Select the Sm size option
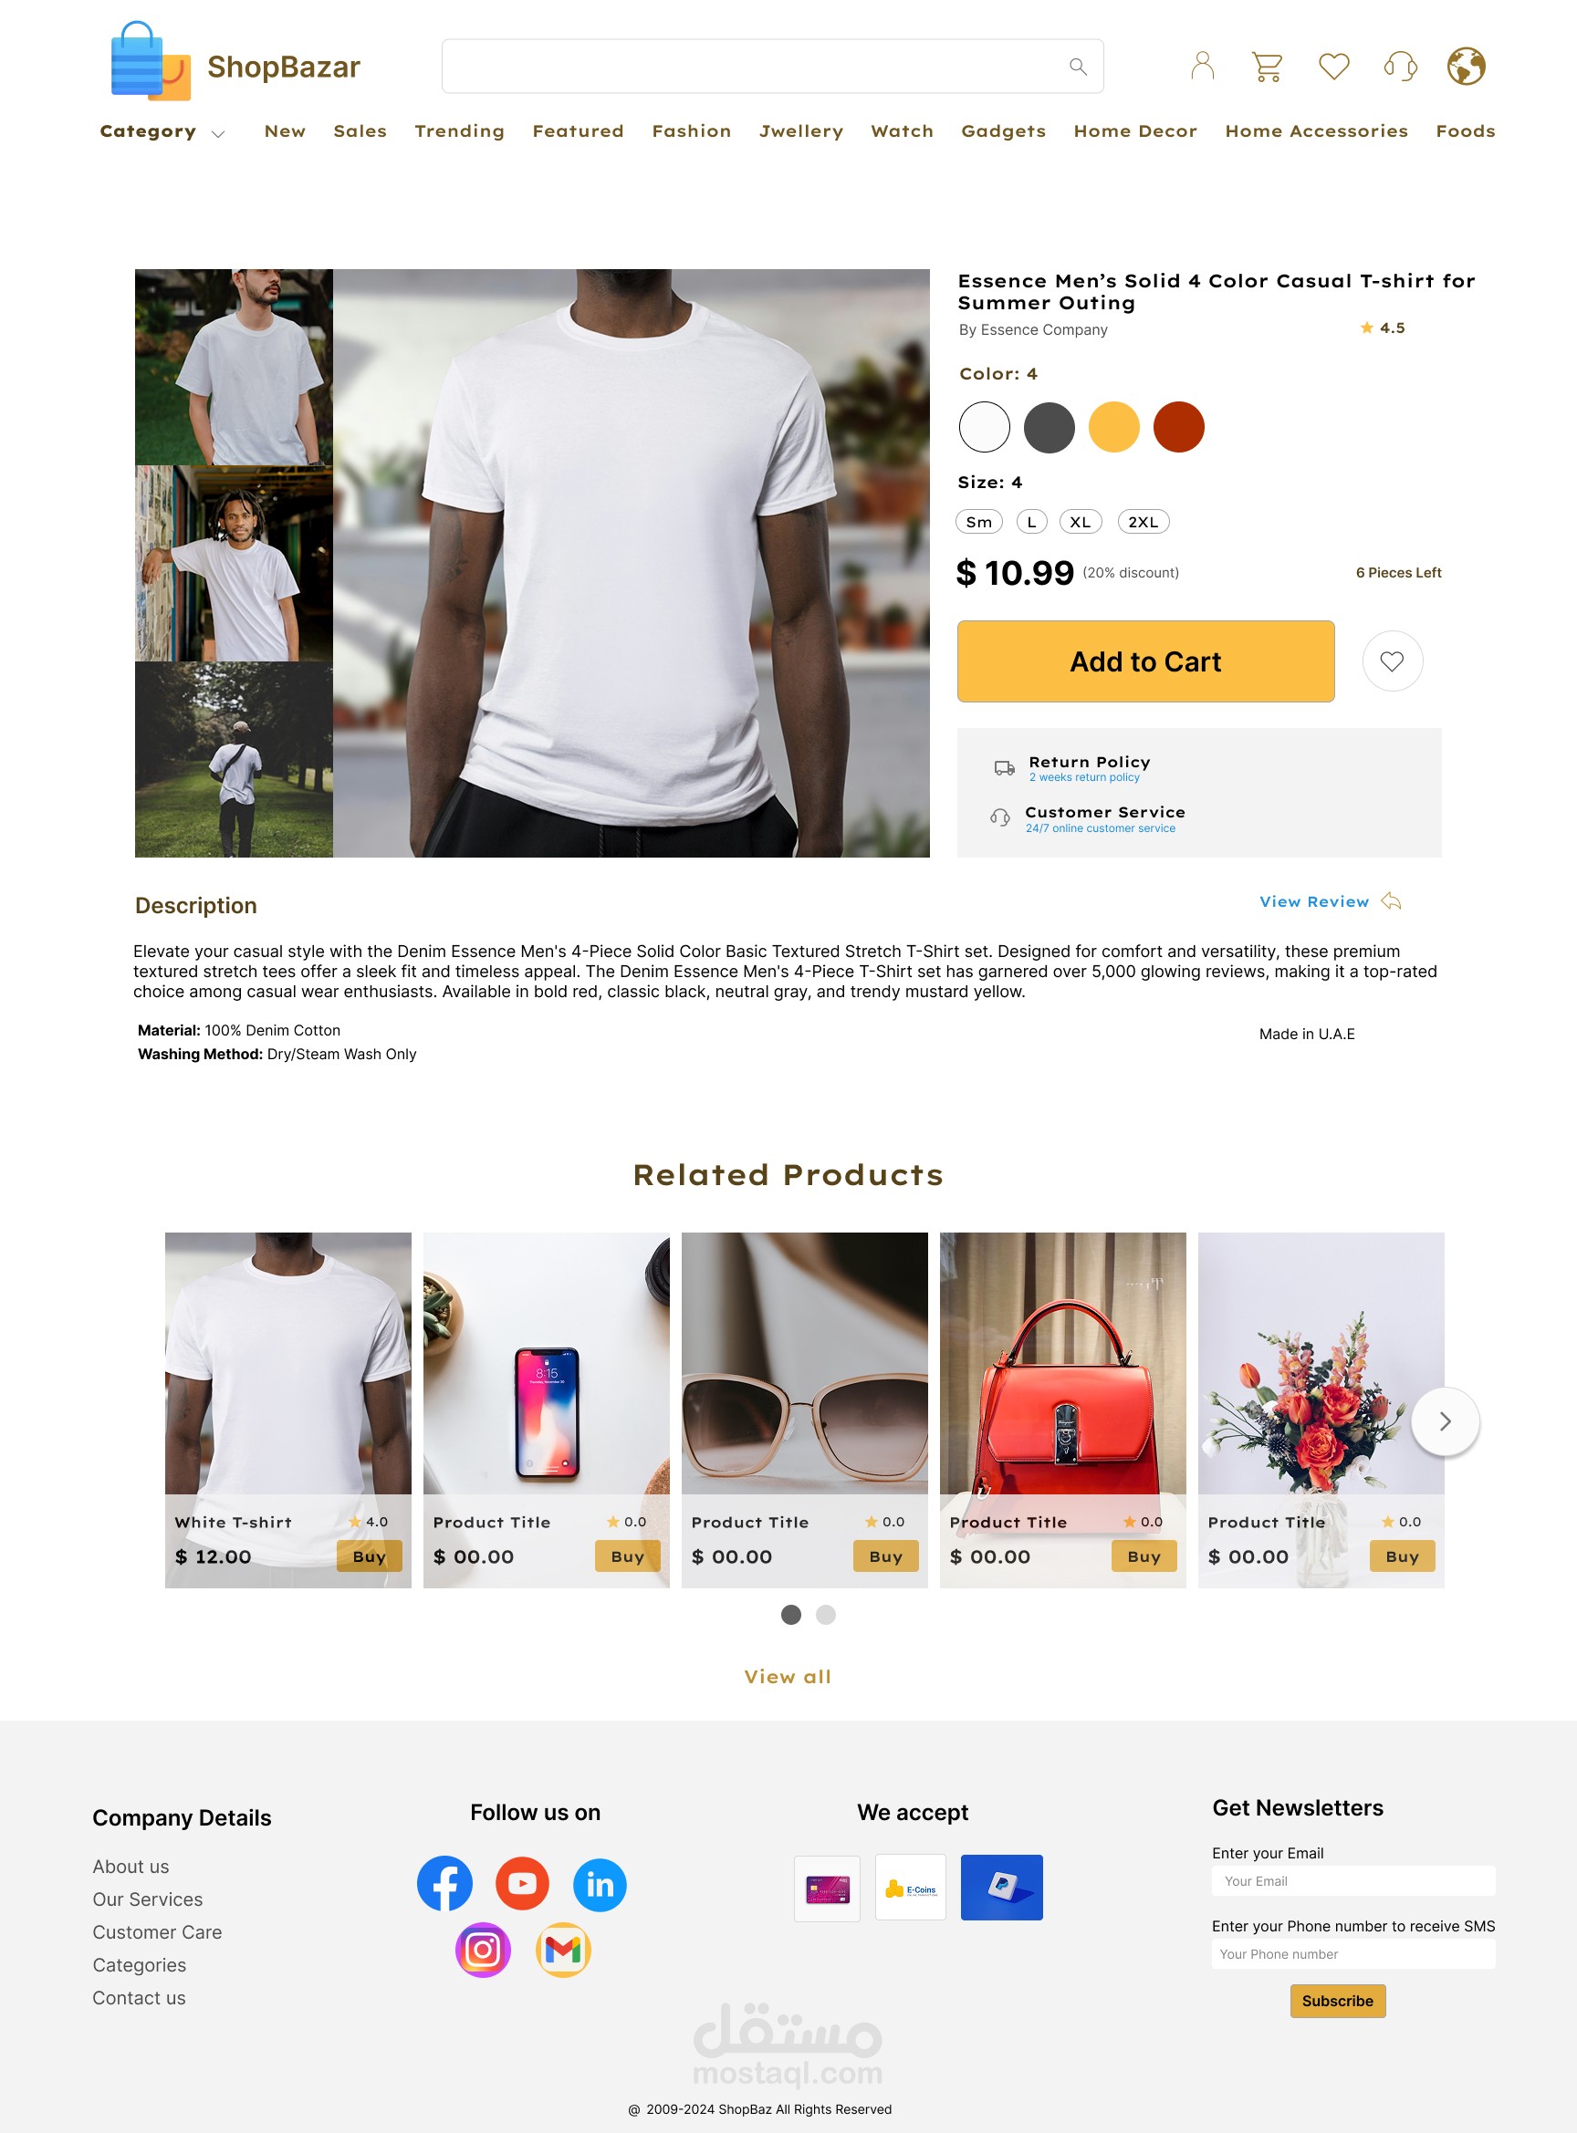The width and height of the screenshot is (1577, 2133). coord(978,522)
